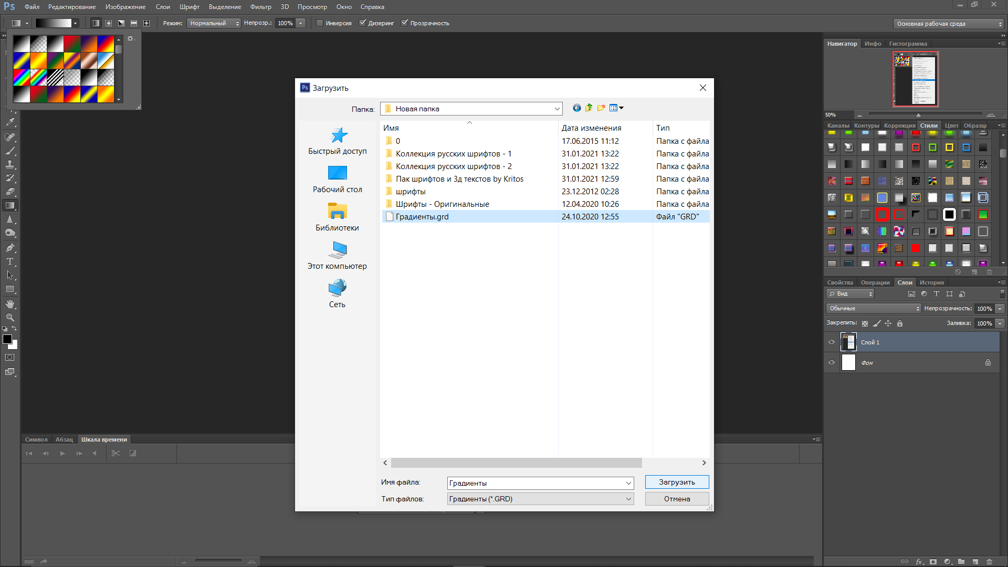Click foreground color swatch

7,340
